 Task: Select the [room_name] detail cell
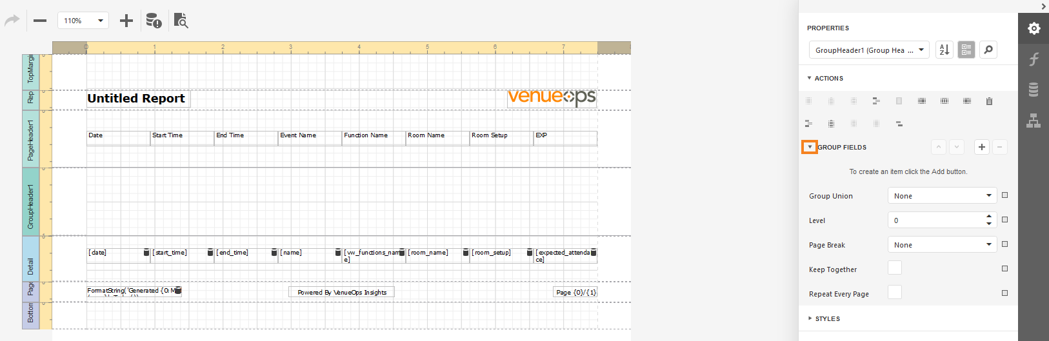pyautogui.click(x=438, y=256)
